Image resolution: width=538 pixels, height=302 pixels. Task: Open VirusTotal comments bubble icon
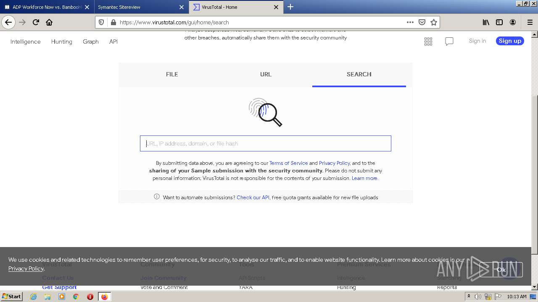point(449,41)
